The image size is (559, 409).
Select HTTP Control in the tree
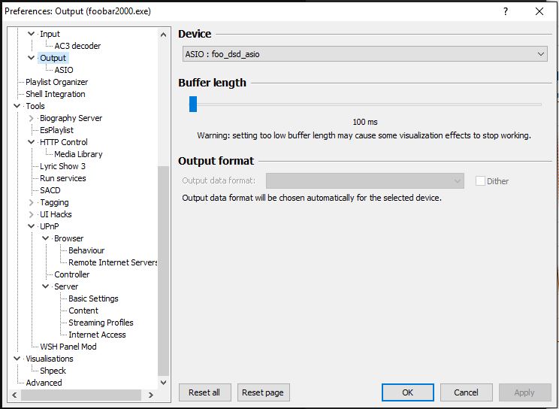pos(63,142)
